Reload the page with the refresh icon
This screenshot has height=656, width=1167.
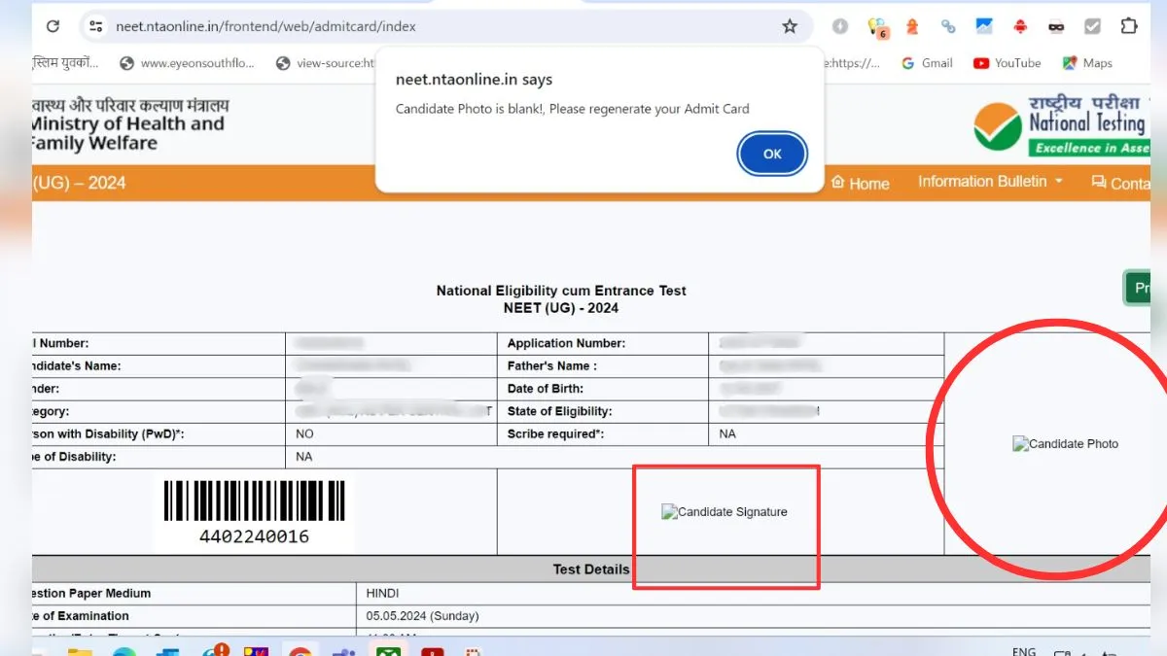tap(53, 26)
